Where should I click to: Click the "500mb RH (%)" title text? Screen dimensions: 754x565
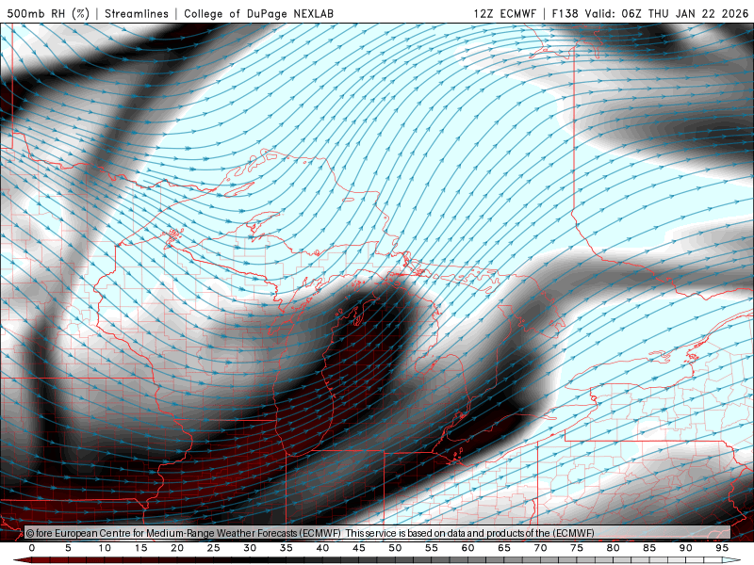[x=49, y=13]
